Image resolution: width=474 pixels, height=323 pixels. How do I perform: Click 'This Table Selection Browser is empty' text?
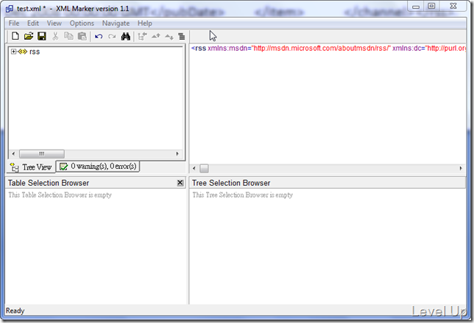[x=60, y=195]
